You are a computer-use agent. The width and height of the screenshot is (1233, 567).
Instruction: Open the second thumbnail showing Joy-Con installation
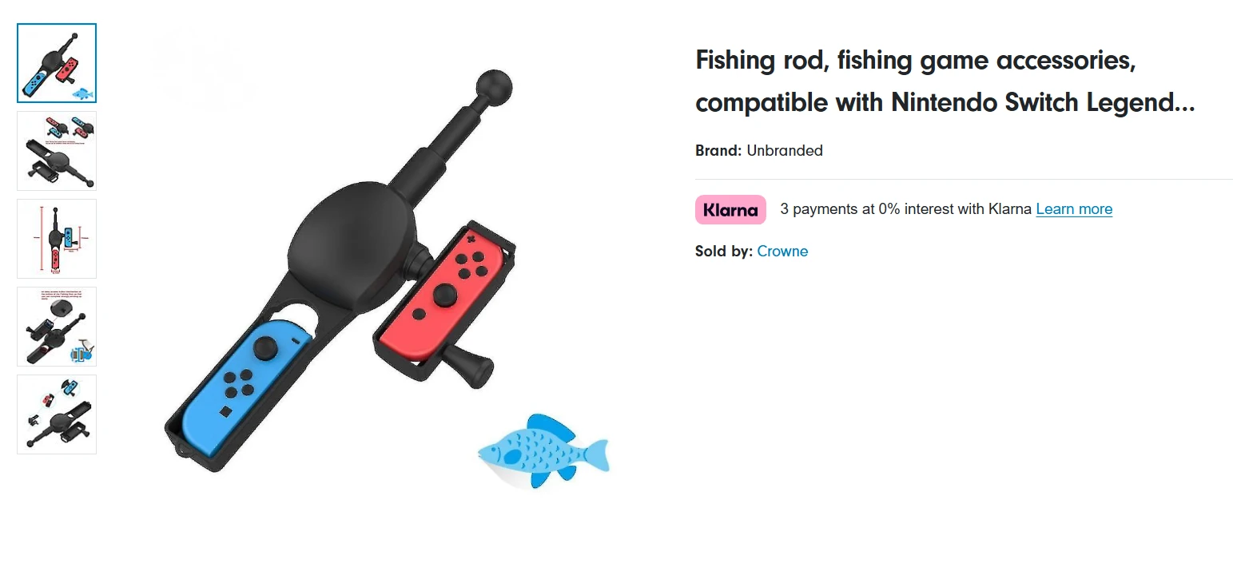coord(57,151)
